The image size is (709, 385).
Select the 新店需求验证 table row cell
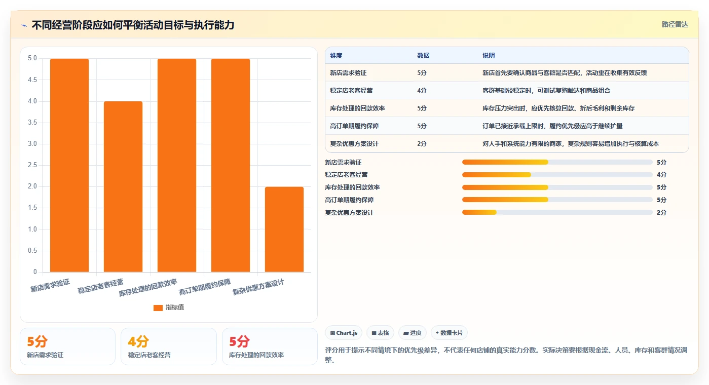pos(348,73)
